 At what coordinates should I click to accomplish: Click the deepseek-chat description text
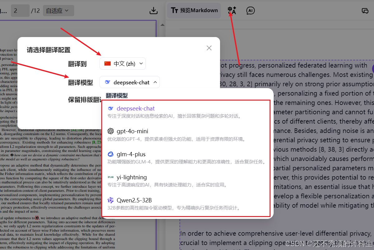click(x=175, y=116)
